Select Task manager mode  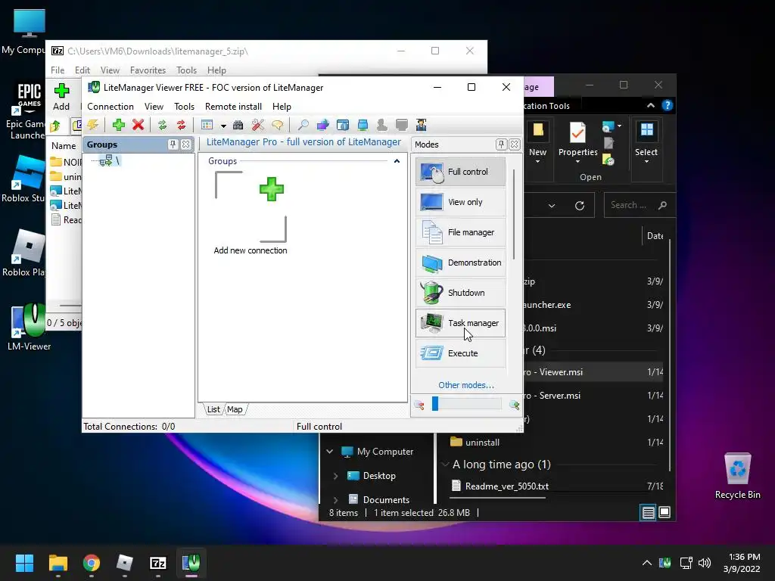(461, 323)
